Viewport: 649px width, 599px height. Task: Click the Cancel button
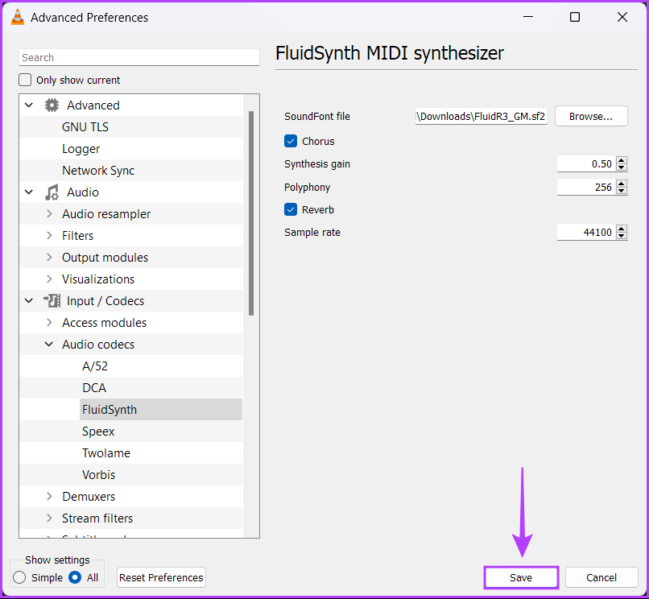coord(601,577)
